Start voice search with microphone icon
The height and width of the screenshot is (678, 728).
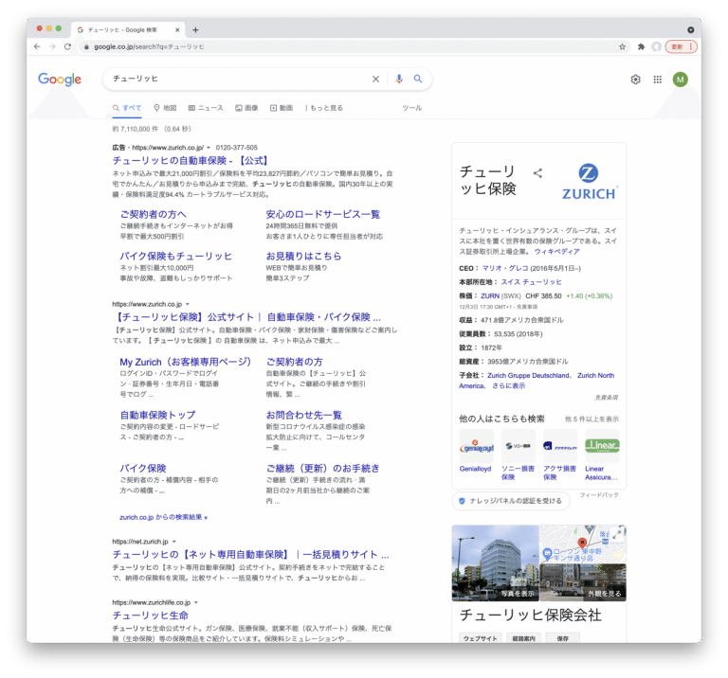pos(399,79)
